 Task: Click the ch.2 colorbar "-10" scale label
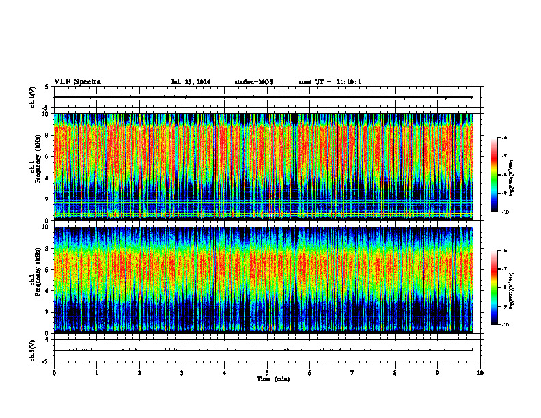505,324
